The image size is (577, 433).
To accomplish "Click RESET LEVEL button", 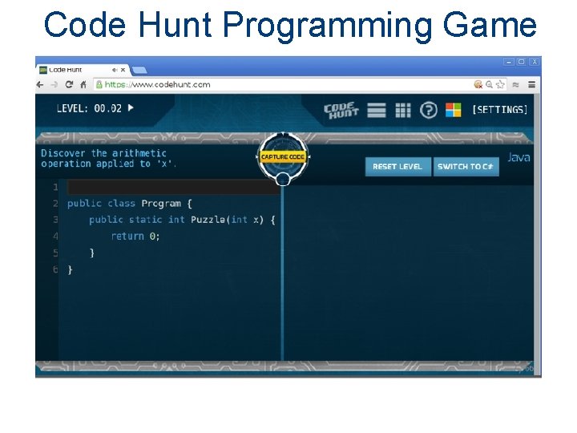I will click(x=397, y=167).
